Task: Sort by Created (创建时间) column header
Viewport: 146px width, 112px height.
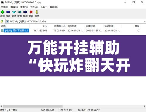Action: [x=94, y=26]
